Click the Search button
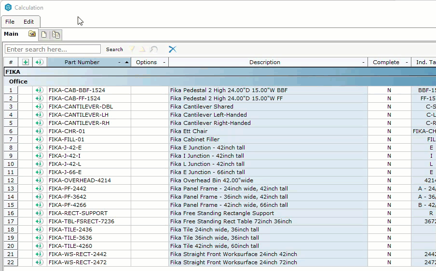The width and height of the screenshot is (436, 271). pos(114,49)
